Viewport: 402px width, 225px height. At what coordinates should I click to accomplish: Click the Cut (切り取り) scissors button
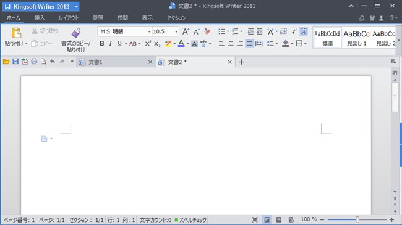pyautogui.click(x=45, y=31)
